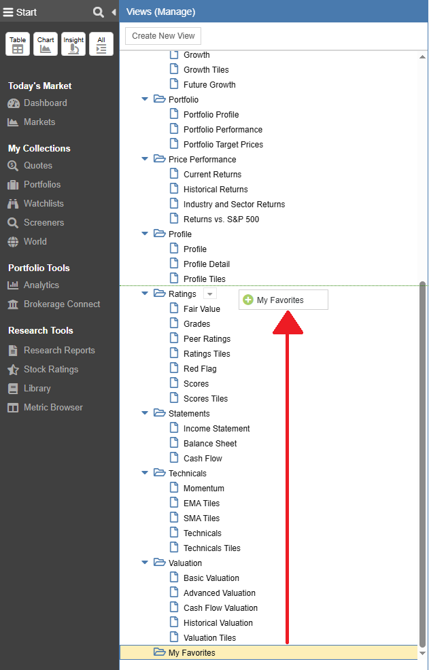Click the scroll up arrow

[423, 56]
